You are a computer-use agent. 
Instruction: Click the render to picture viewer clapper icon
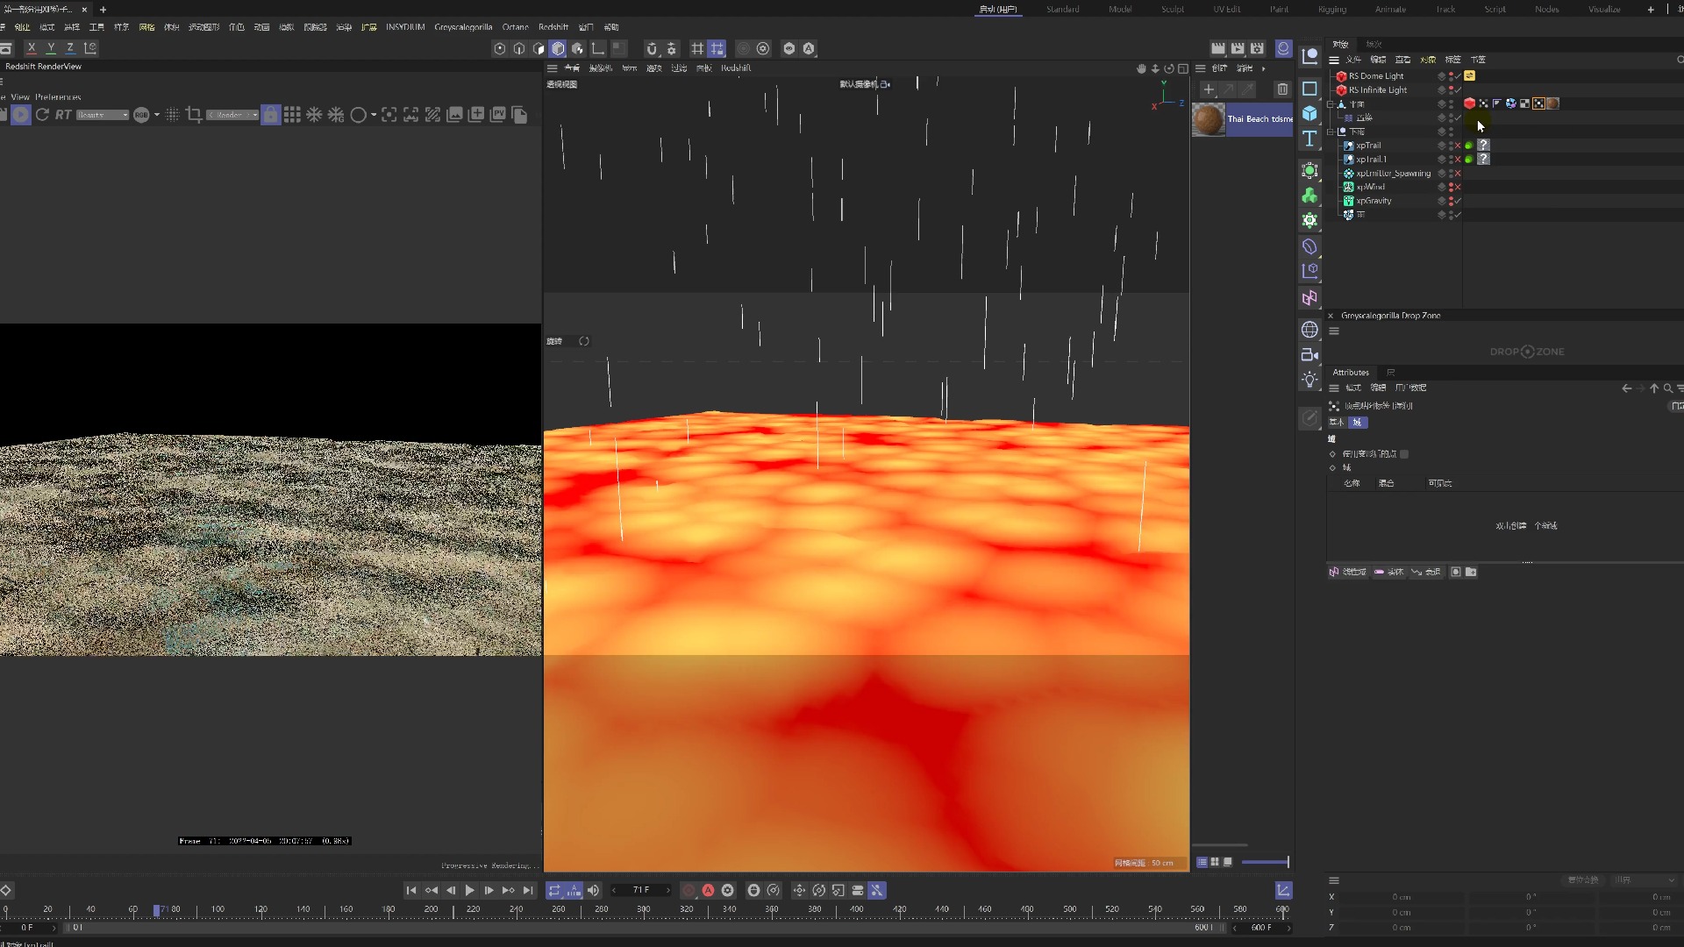coord(1238,48)
